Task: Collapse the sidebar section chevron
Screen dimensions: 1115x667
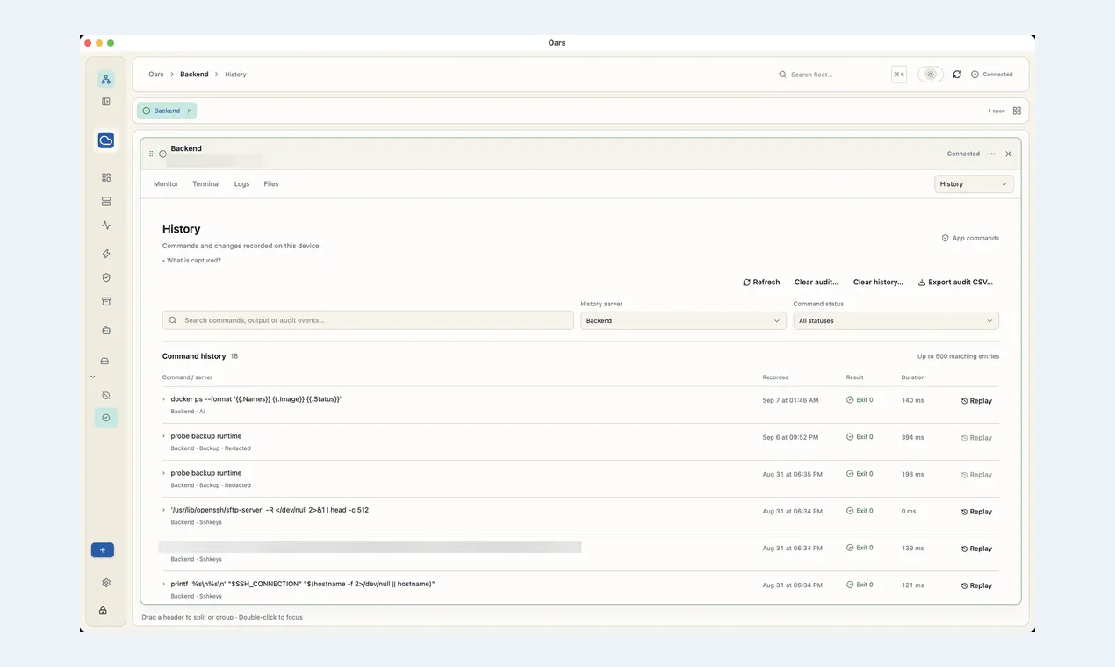Action: tap(93, 377)
